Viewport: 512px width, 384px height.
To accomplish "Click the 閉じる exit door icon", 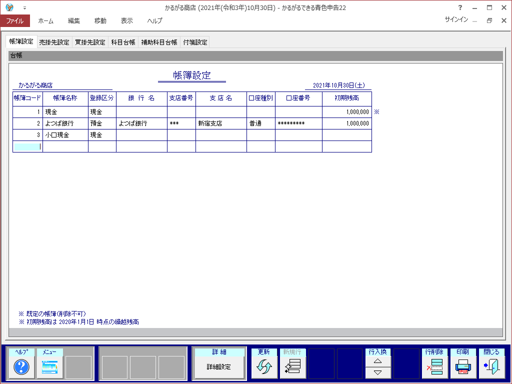I will [491, 366].
